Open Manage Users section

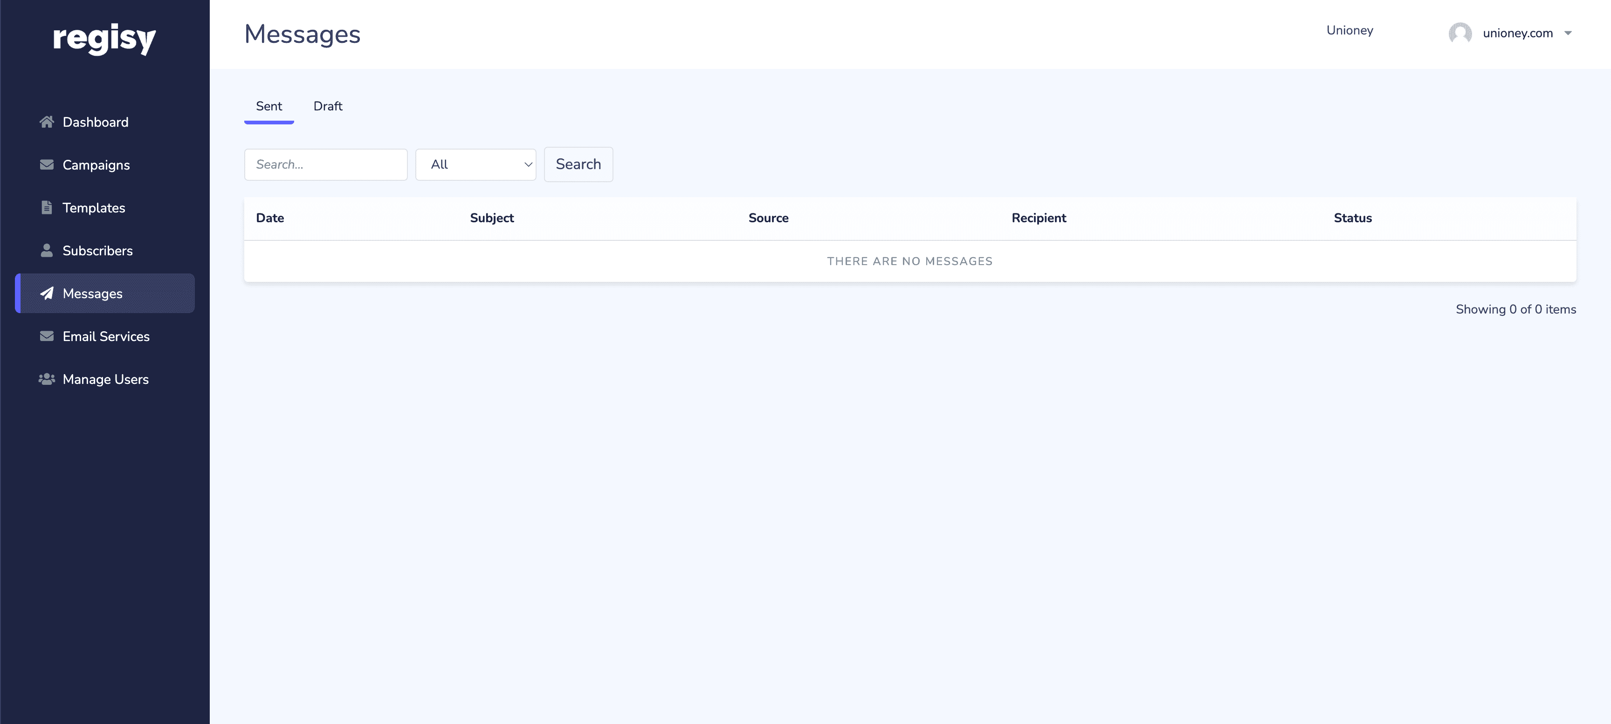[x=105, y=379]
